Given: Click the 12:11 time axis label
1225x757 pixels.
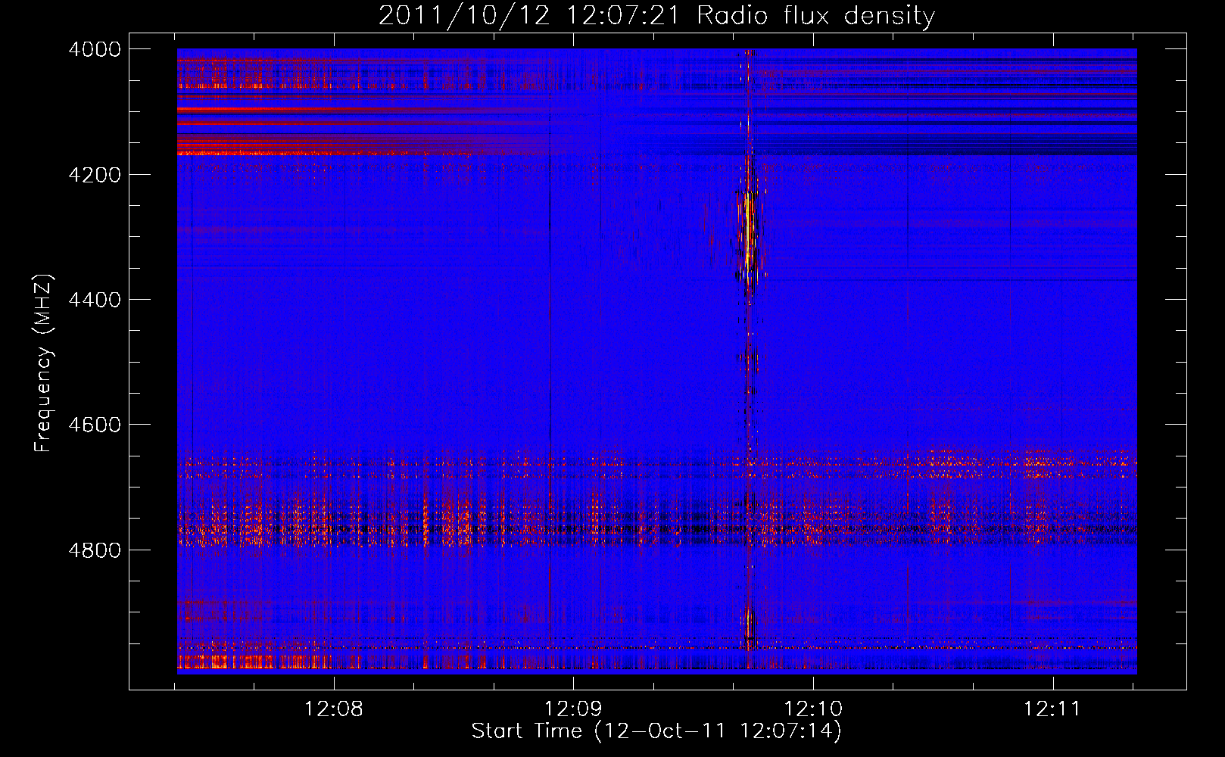Looking at the screenshot, I should [x=1053, y=709].
